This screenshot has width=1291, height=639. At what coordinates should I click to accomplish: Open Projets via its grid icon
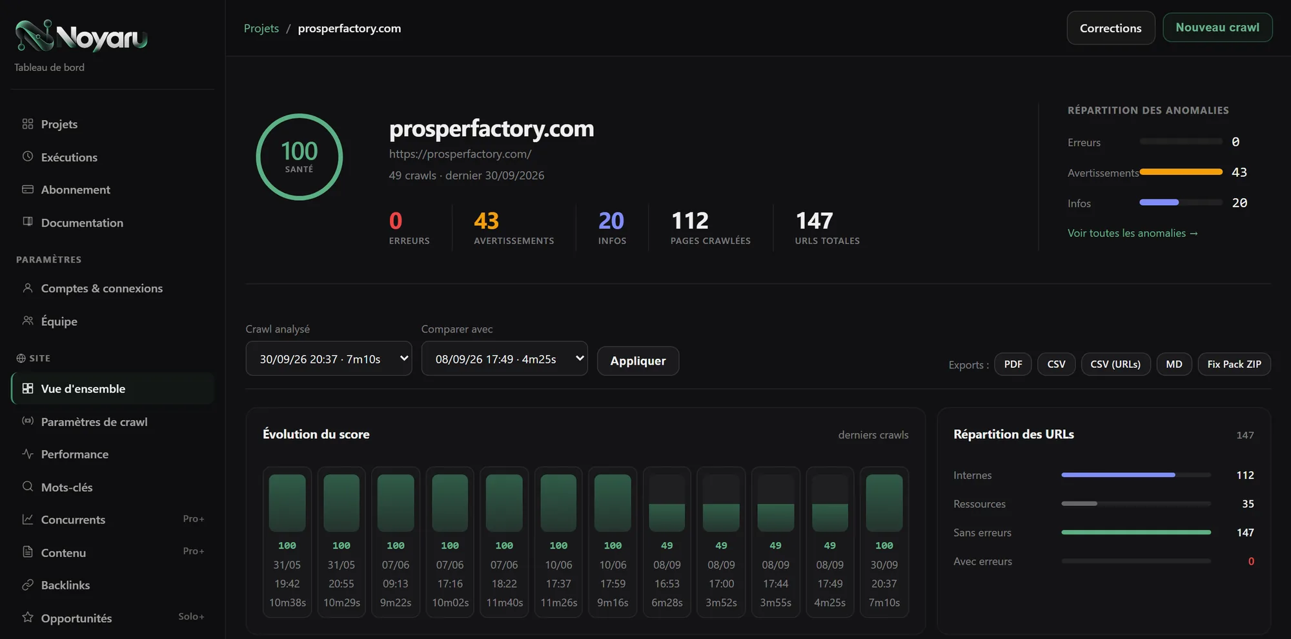[x=28, y=124]
